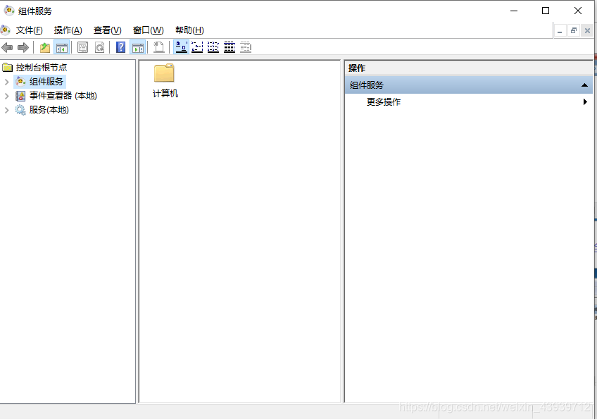Click the services gear icon in tree
Image resolution: width=597 pixels, height=420 pixels.
coord(20,110)
